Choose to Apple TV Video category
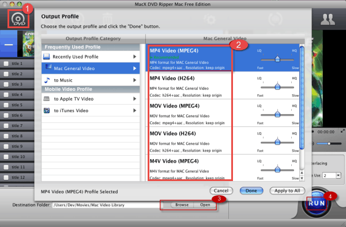 click(x=91, y=99)
